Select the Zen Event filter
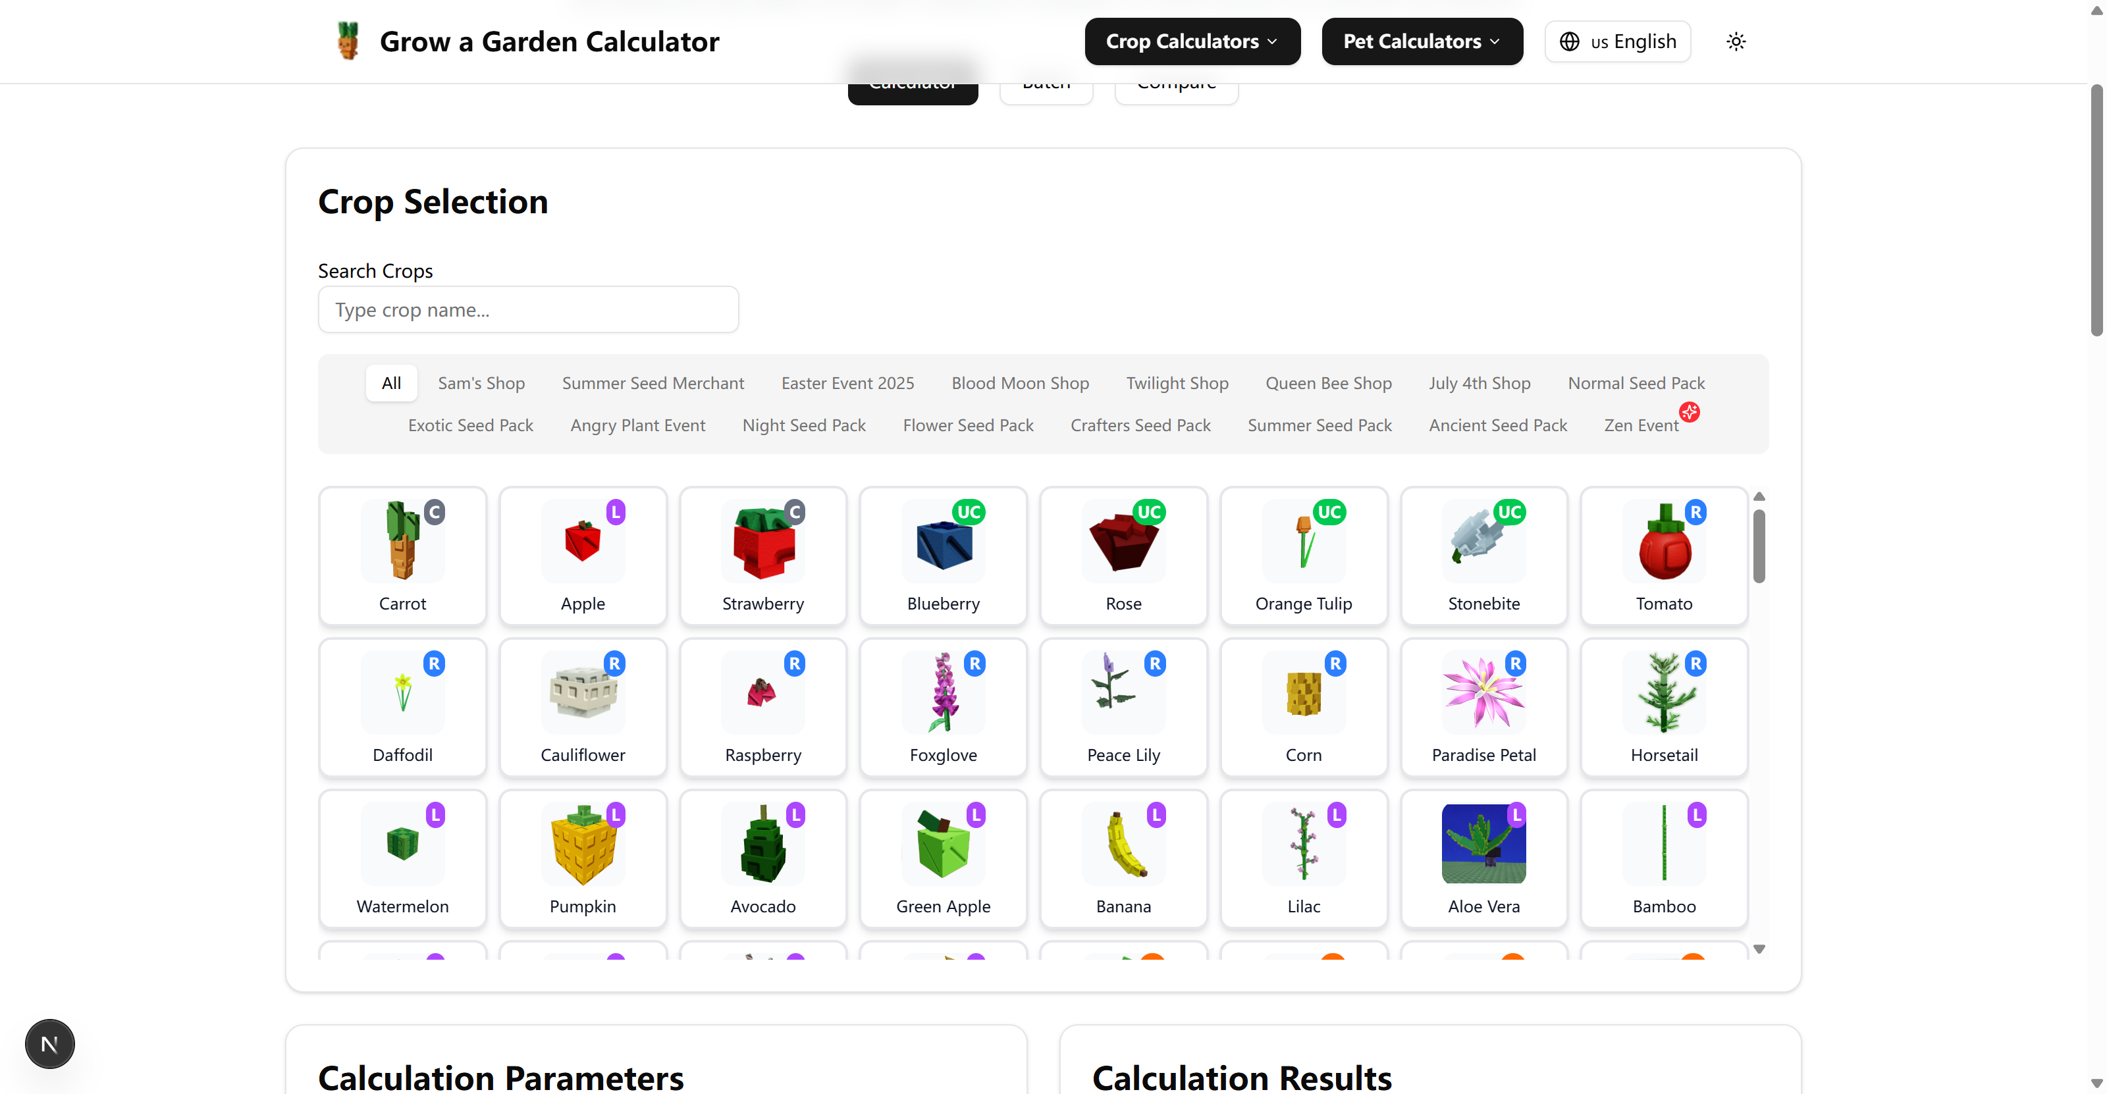The height and width of the screenshot is (1094, 2107). tap(1641, 425)
